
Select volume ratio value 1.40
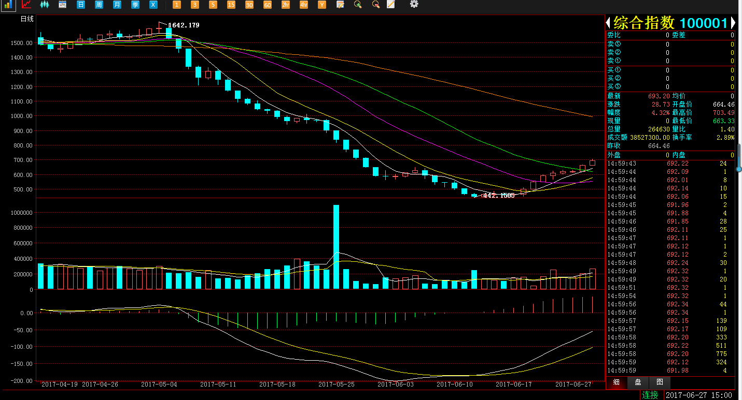coord(727,129)
